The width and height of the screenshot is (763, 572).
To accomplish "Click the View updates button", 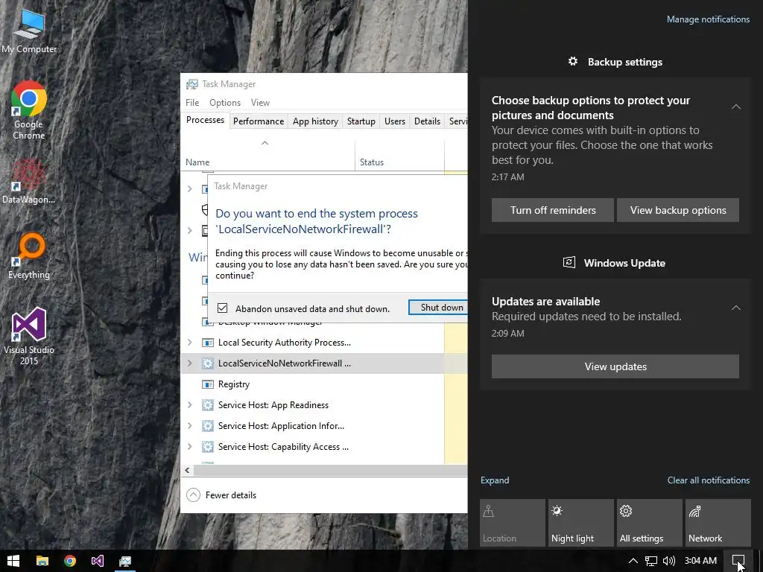I will click(615, 366).
